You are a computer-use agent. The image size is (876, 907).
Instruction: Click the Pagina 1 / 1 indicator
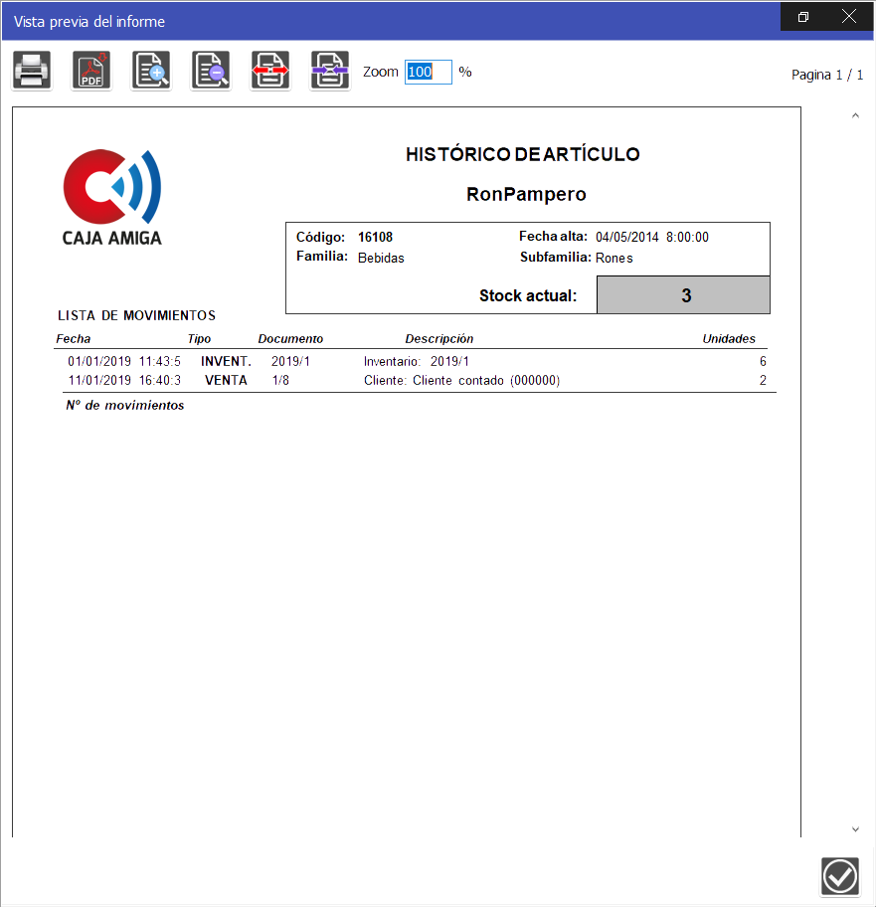coord(826,75)
